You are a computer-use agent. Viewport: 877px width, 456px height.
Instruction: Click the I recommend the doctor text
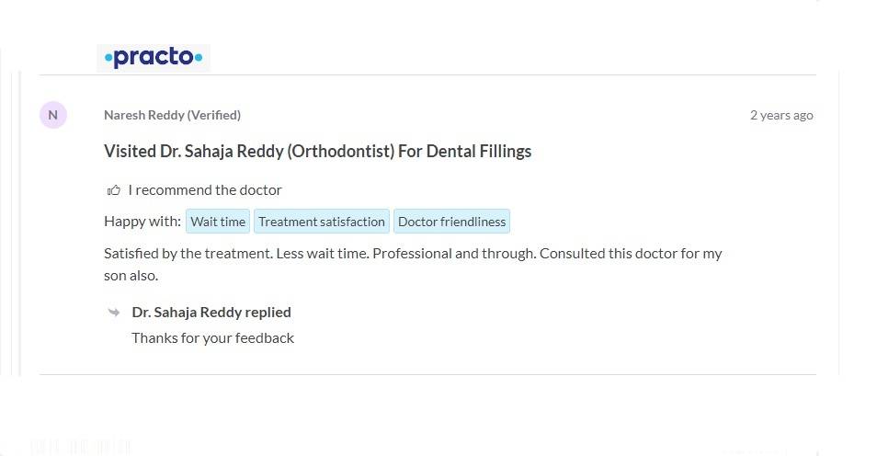[205, 190]
